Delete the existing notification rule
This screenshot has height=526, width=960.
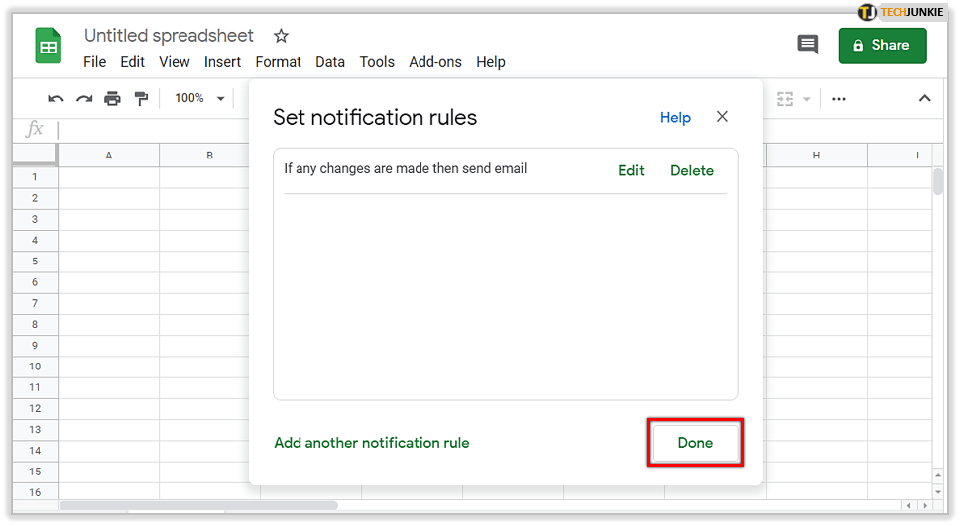692,170
